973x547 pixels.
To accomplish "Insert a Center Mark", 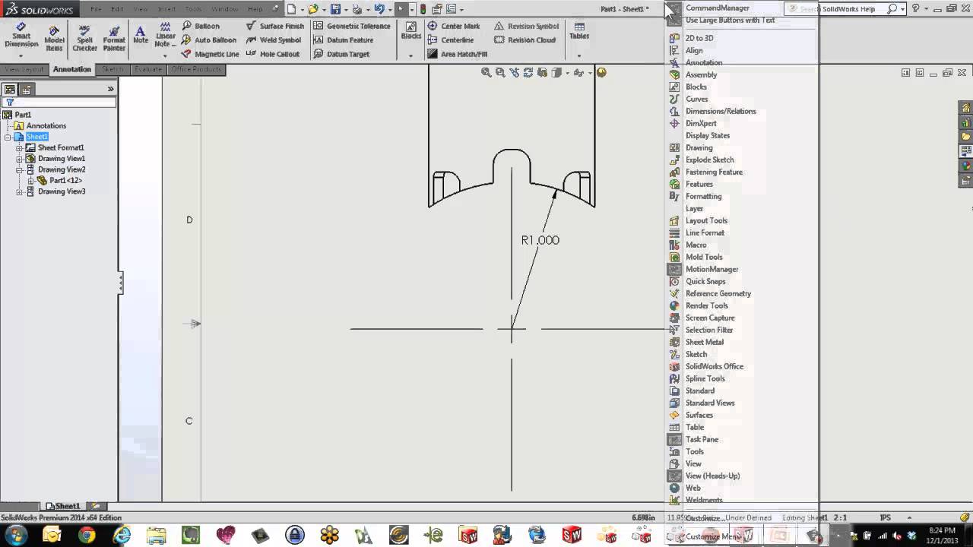I will (453, 26).
